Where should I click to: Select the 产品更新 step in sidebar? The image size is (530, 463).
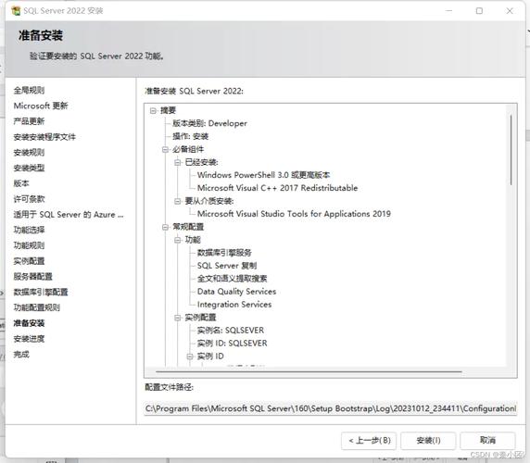29,121
